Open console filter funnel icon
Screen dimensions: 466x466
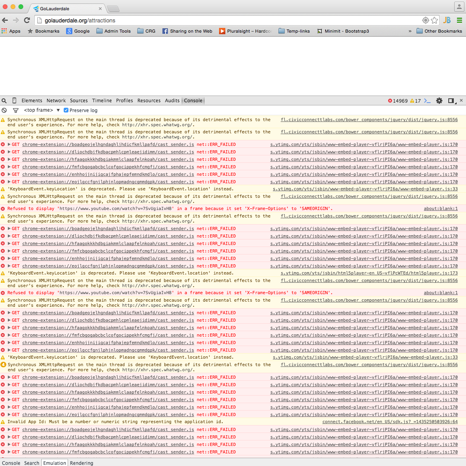point(16,110)
